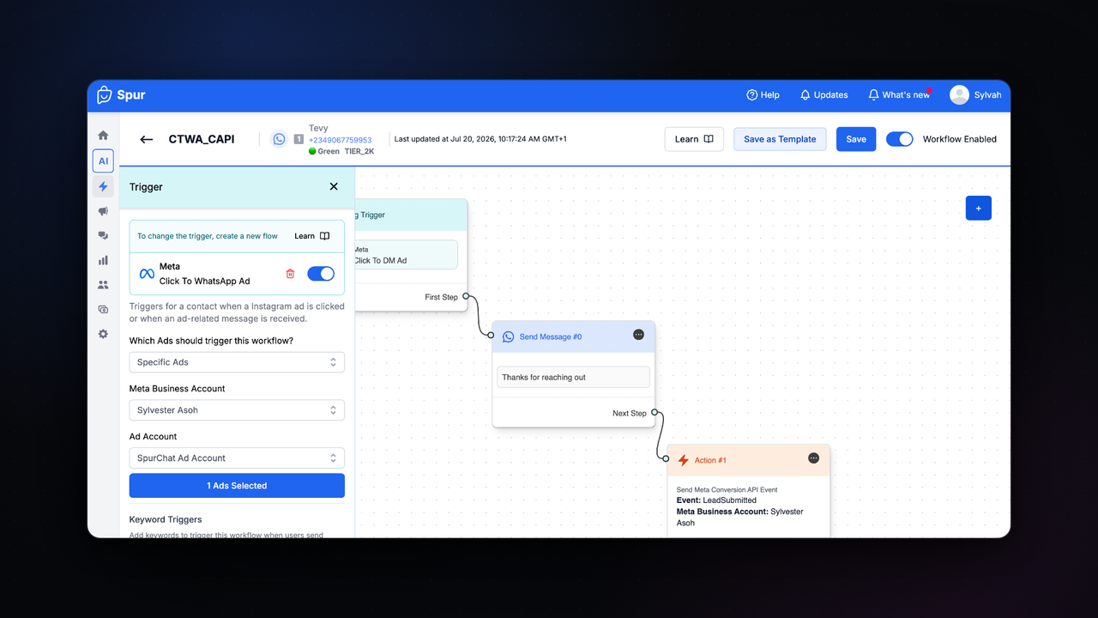The image size is (1098, 618).
Task: Click the 'Event: LeadSubmitted' text
Action: (716, 500)
